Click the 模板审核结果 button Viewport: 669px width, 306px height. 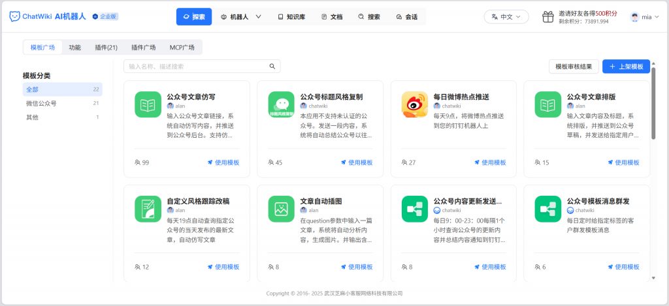click(x=574, y=67)
